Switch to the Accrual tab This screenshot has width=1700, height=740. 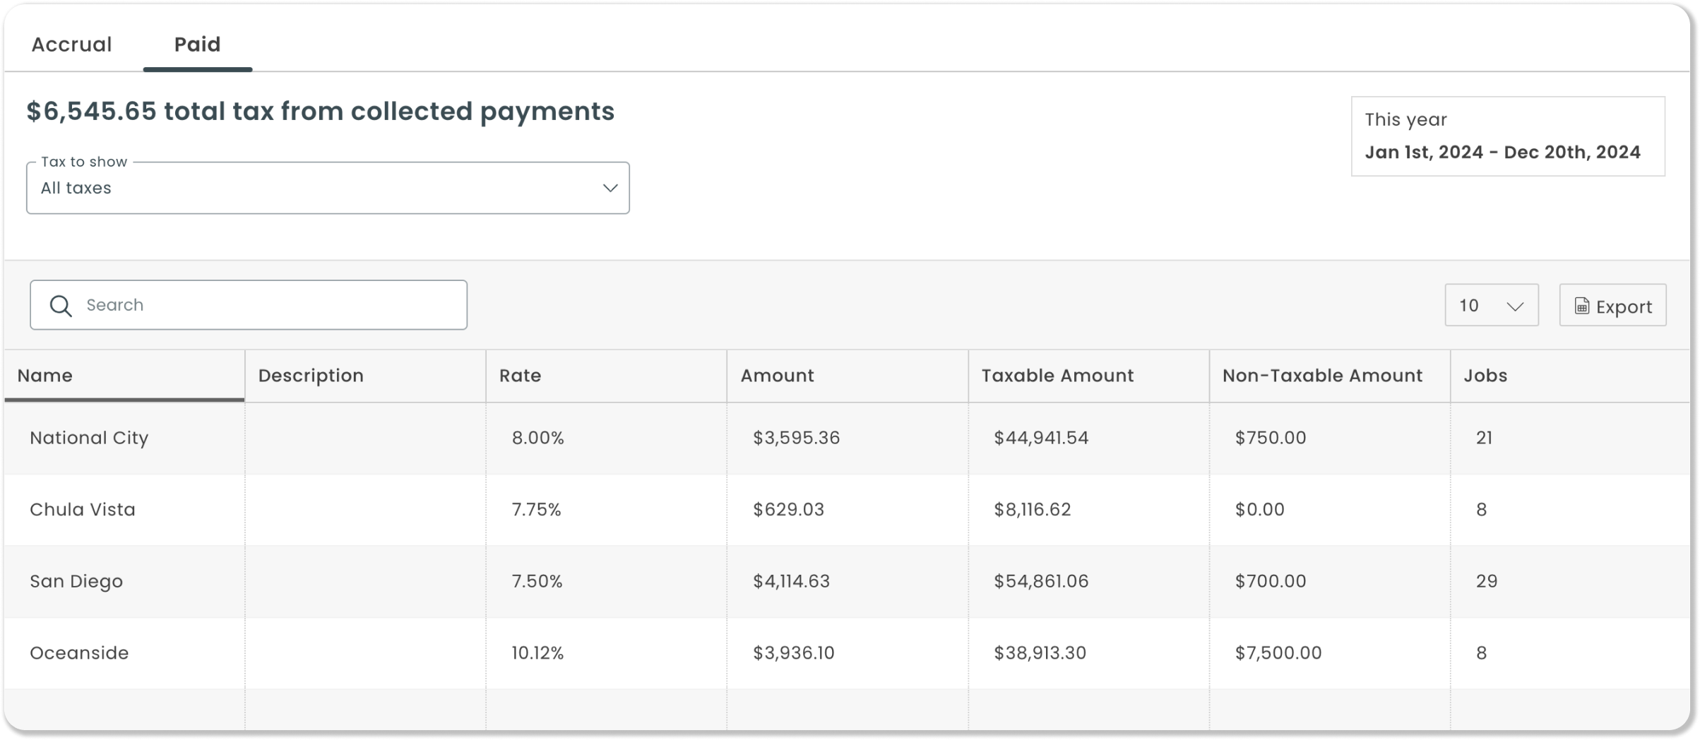pos(71,44)
